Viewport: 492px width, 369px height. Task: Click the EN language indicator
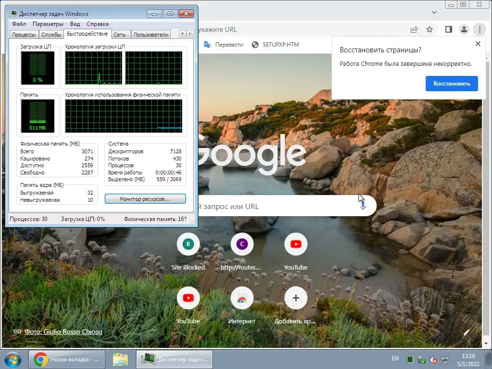pos(395,358)
